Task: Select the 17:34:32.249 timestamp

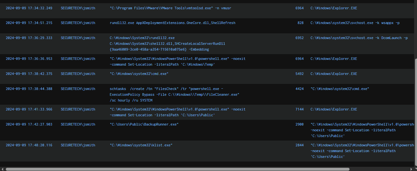Action: coord(29,8)
